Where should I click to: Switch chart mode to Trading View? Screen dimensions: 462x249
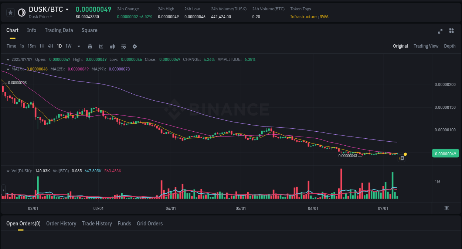tap(426, 46)
